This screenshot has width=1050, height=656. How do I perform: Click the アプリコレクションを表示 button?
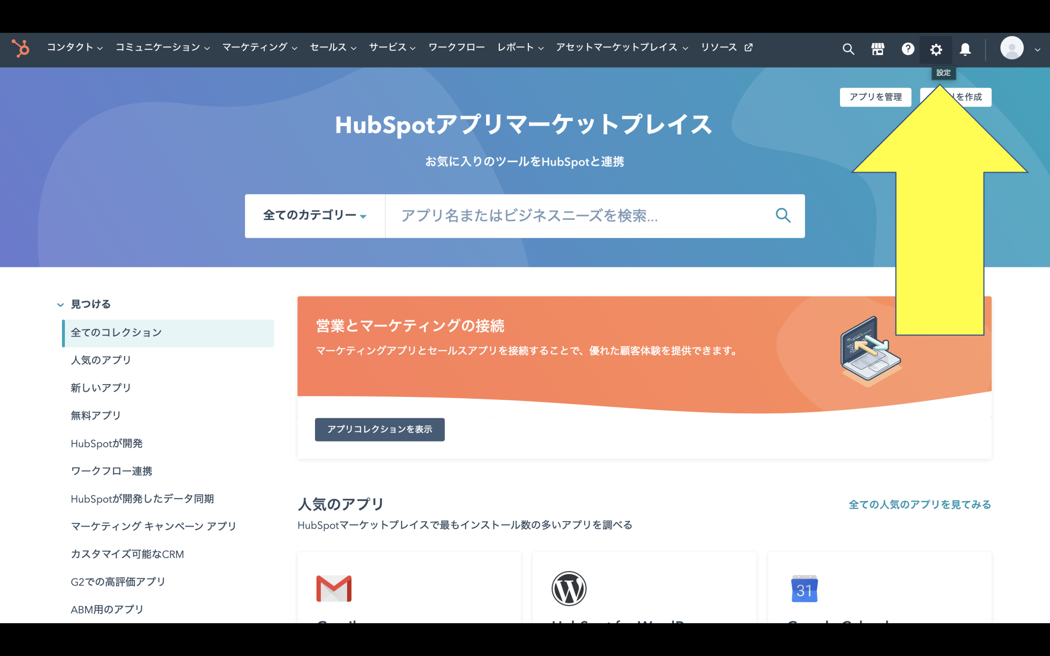point(380,430)
